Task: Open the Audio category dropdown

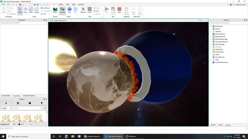Action: [6, 108]
